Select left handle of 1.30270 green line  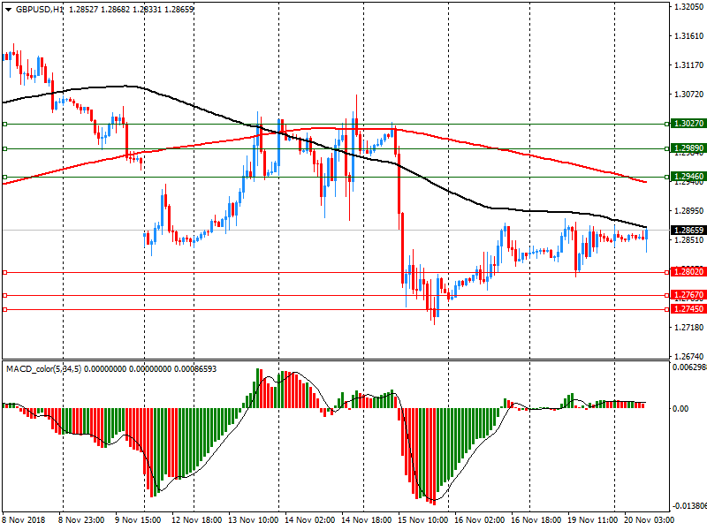point(5,124)
